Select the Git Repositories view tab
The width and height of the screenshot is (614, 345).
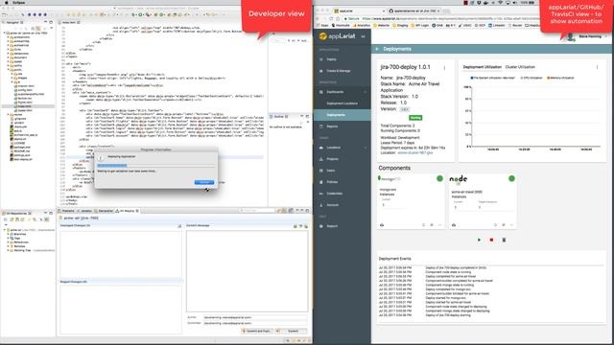tap(17, 213)
